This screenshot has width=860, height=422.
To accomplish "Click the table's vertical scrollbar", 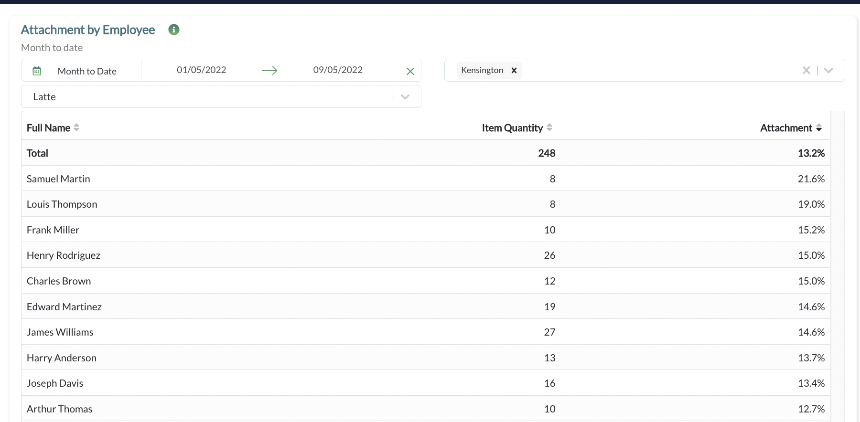I will [x=838, y=266].
